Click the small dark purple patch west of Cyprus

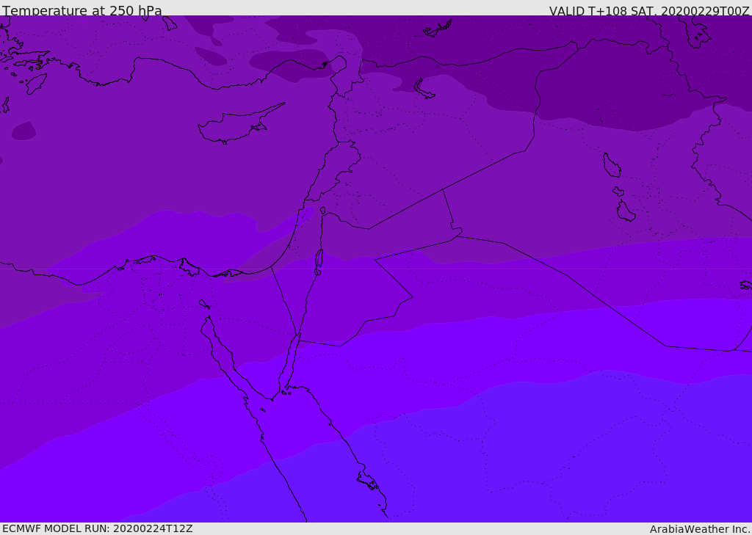click(x=23, y=131)
